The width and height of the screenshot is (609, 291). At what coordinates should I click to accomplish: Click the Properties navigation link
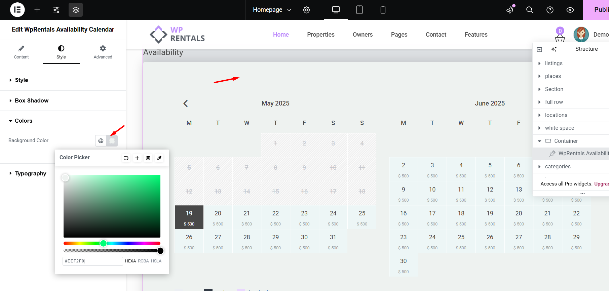[x=320, y=35]
